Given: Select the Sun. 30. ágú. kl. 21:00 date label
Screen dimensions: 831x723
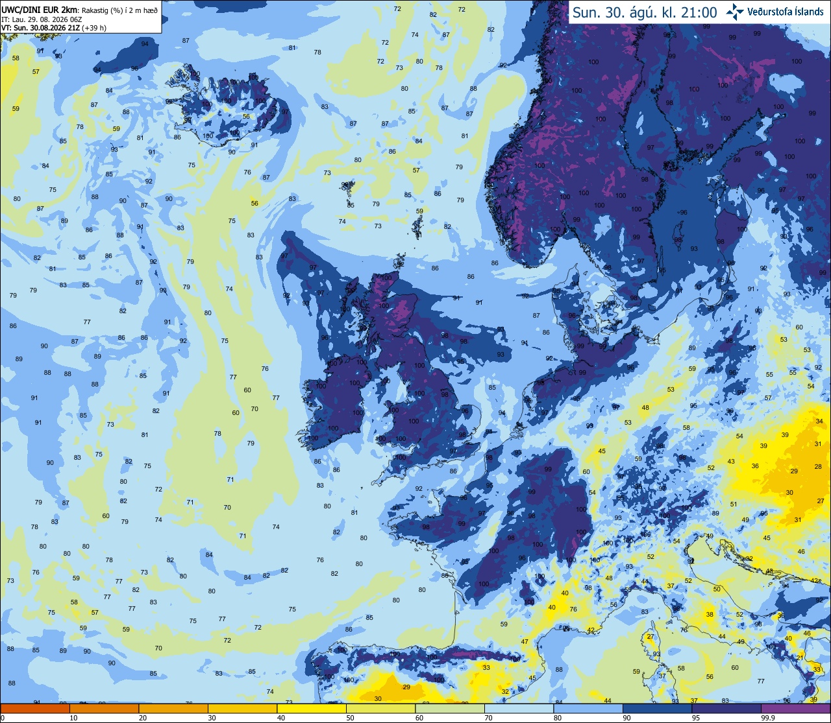Looking at the screenshot, I should click(x=645, y=12).
